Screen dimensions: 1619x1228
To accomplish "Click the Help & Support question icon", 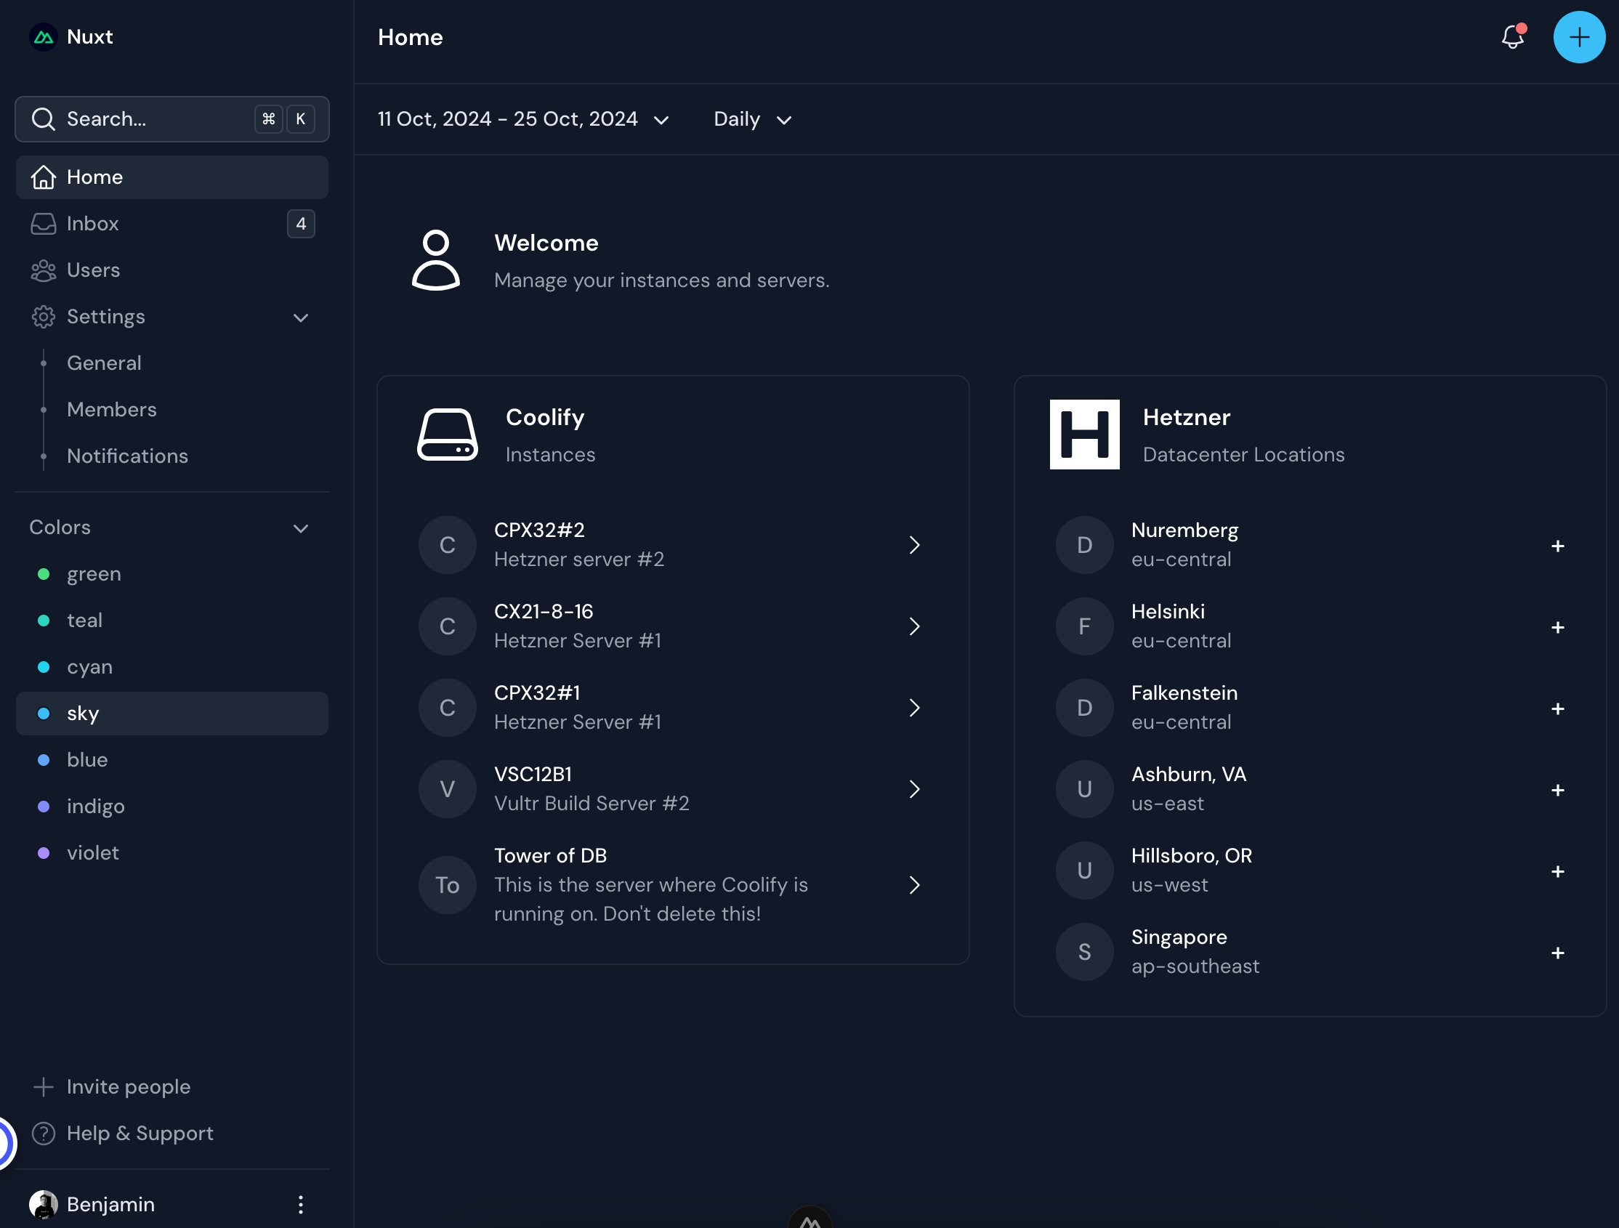I will tap(43, 1133).
